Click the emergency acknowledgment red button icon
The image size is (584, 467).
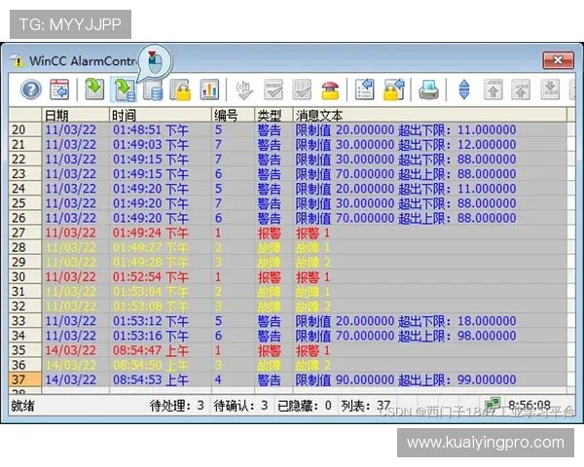click(330, 90)
